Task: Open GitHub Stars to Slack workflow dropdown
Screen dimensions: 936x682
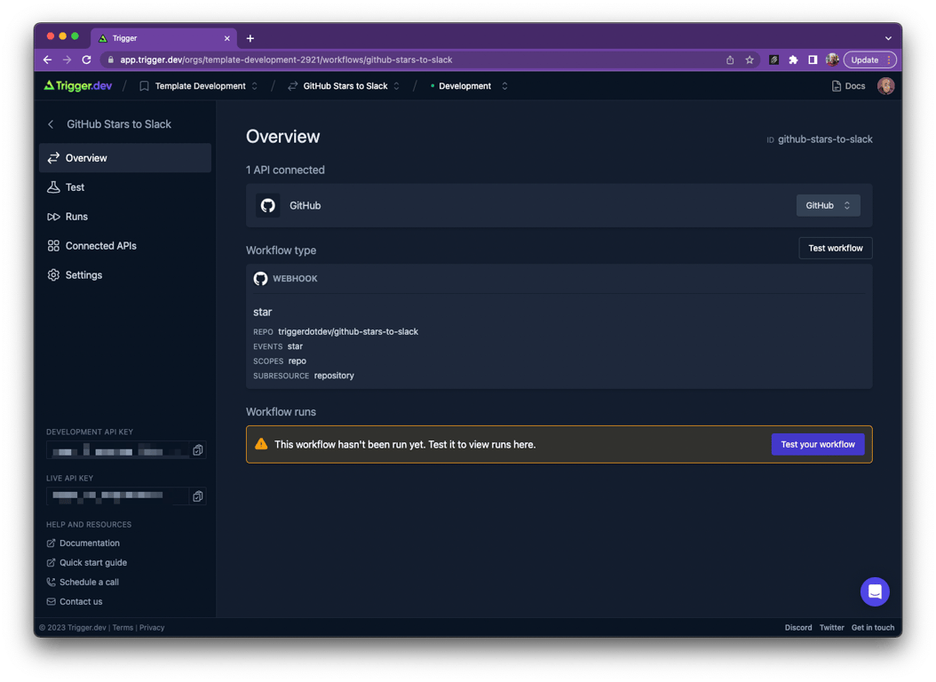Action: (x=344, y=86)
